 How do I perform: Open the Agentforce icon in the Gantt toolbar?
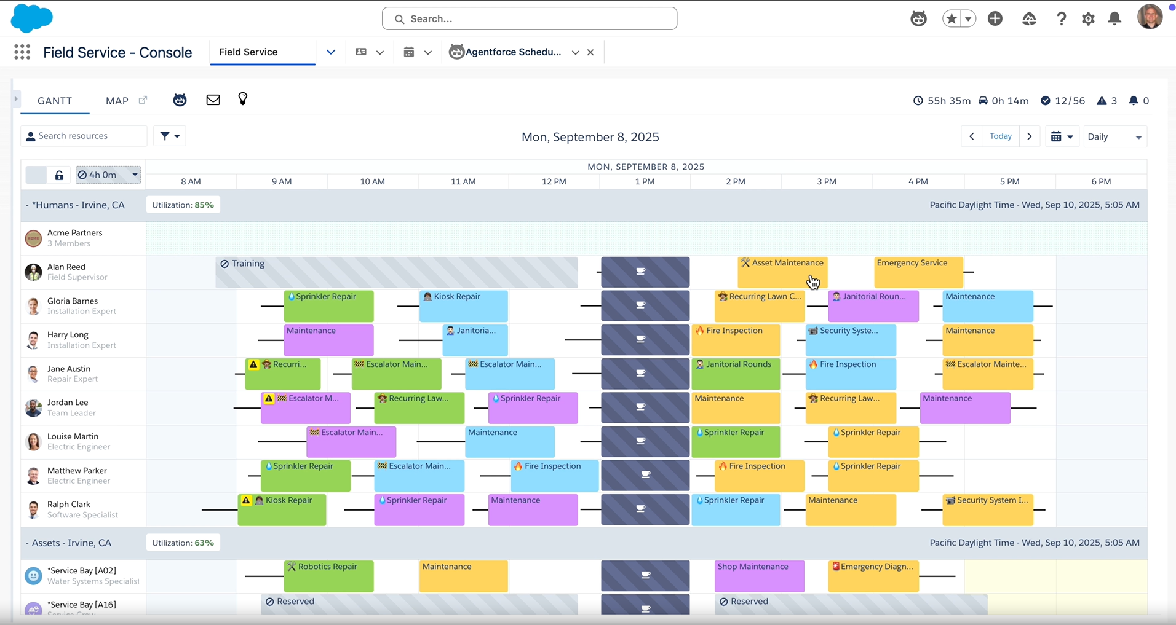[180, 100]
